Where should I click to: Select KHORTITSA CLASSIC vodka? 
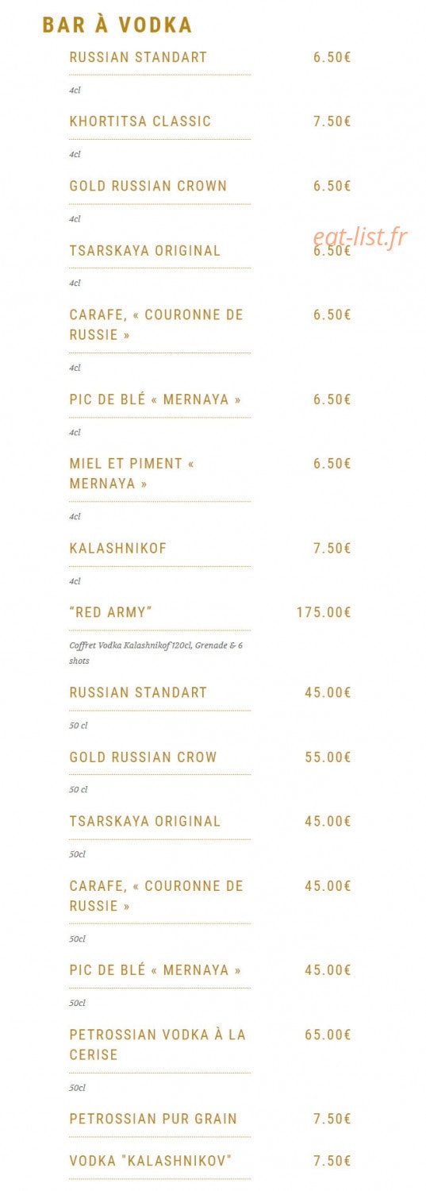(140, 121)
